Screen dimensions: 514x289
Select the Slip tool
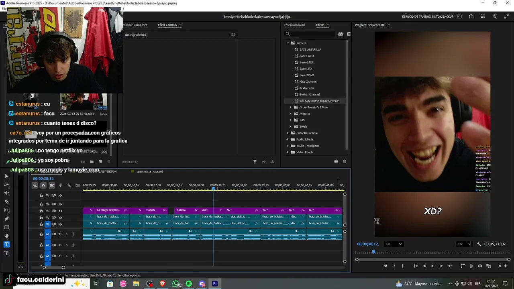6,210
